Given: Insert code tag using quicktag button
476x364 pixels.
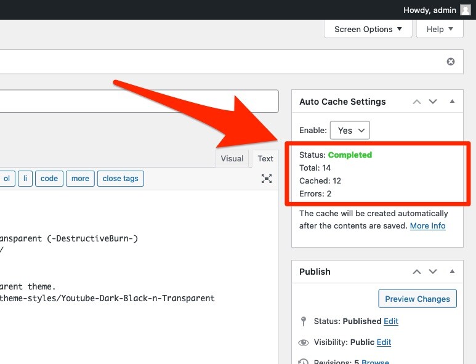Looking at the screenshot, I should tap(49, 179).
